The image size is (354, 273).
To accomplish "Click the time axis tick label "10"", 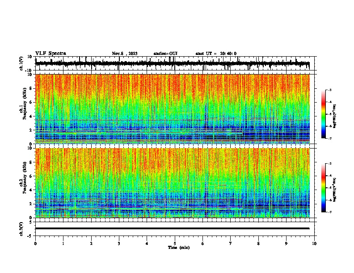I will click(x=314, y=244).
